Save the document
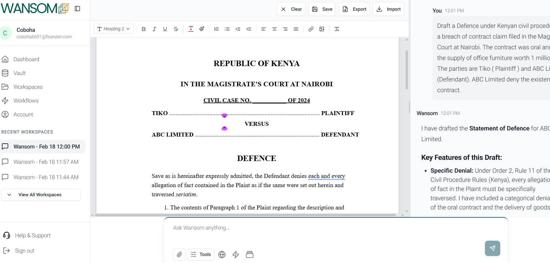The height and width of the screenshot is (263, 550). [322, 9]
